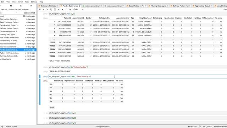The height and width of the screenshot is (128, 227).
Task: Sort files by Last Modified column
Action: pyautogui.click(x=29, y=13)
